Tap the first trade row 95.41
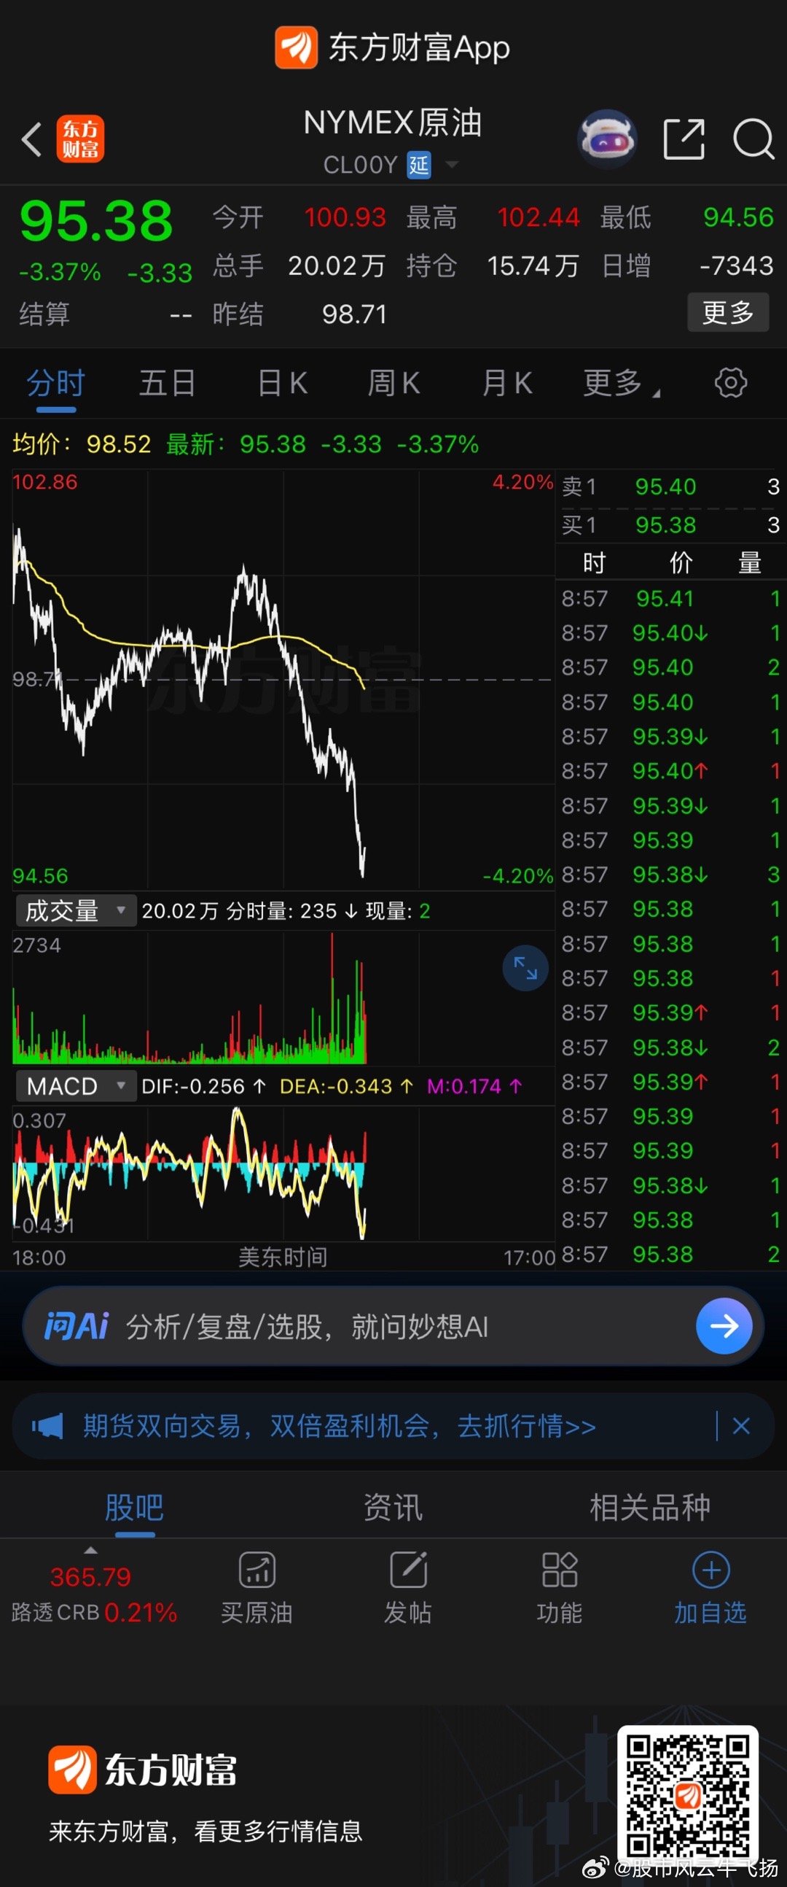This screenshot has height=1887, width=787. (670, 598)
